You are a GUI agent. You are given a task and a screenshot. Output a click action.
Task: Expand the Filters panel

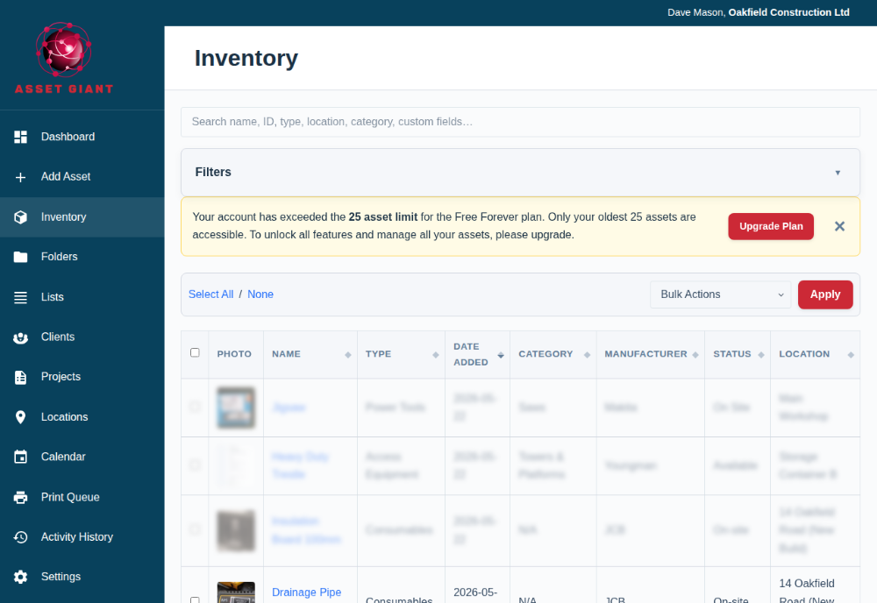click(520, 172)
